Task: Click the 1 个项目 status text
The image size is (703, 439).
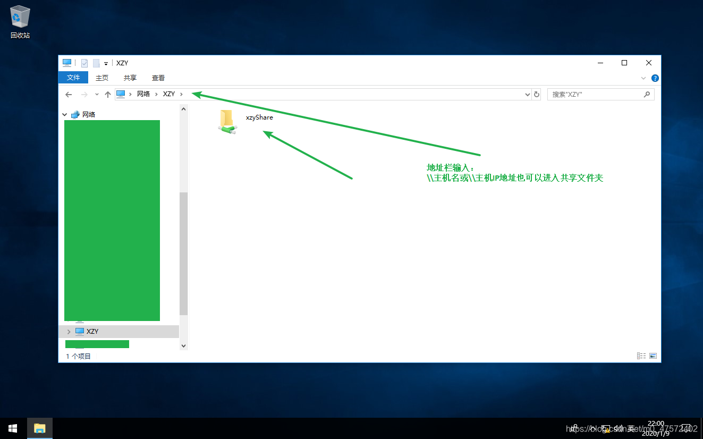Action: tap(79, 356)
